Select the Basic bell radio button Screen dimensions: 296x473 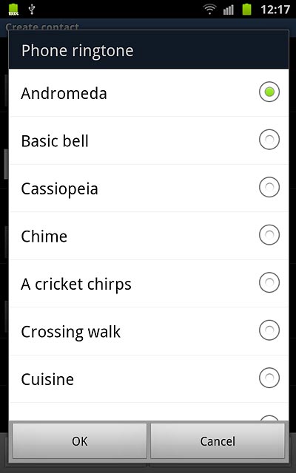click(269, 140)
